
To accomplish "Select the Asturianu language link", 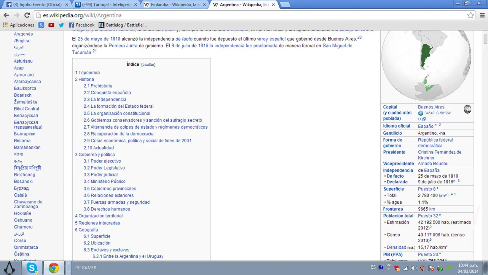I will point(23,61).
